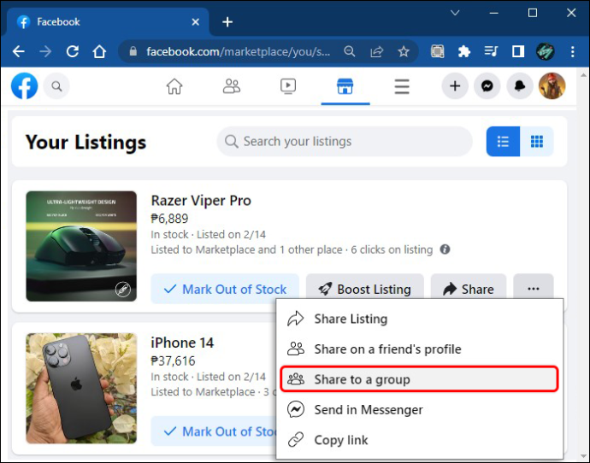Screen dimensions: 590x463
Task: Toggle the browser side panel icon
Action: [518, 51]
